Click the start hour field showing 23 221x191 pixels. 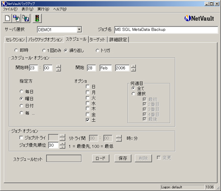(x=33, y=68)
